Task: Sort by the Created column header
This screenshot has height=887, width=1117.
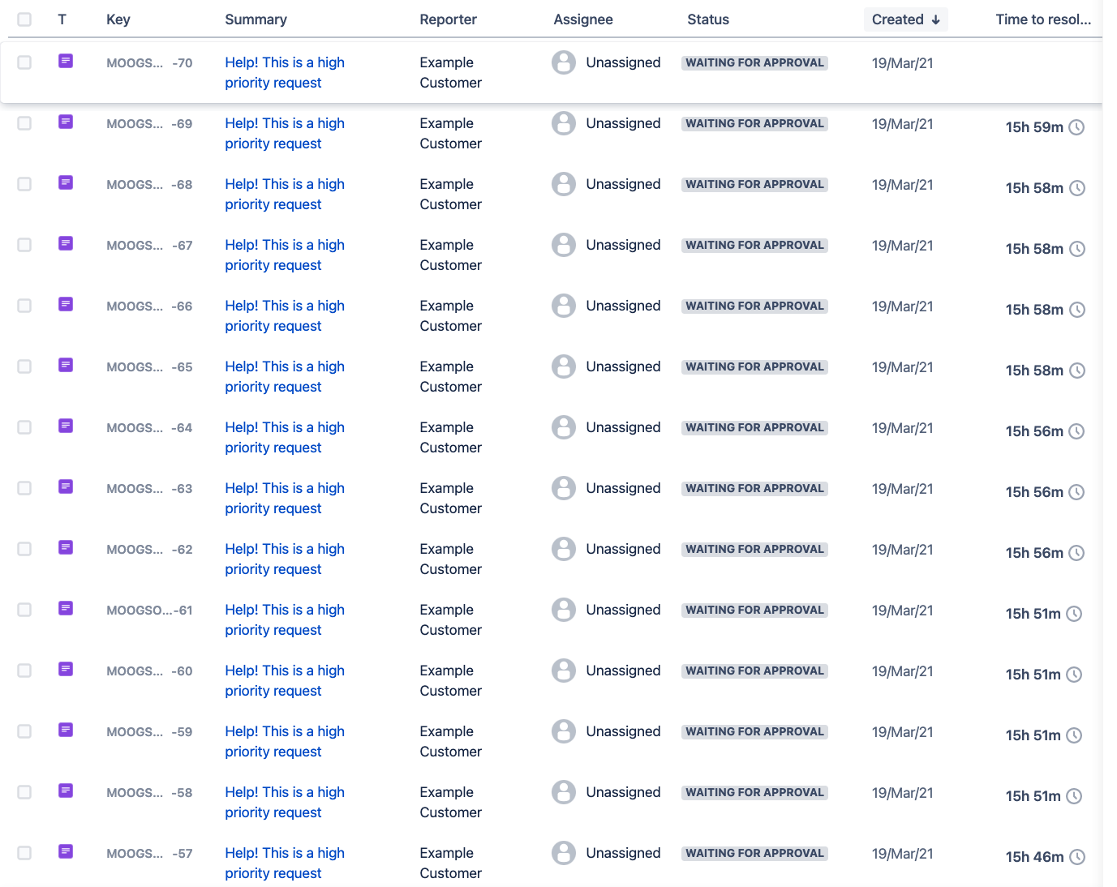Action: 905,19
